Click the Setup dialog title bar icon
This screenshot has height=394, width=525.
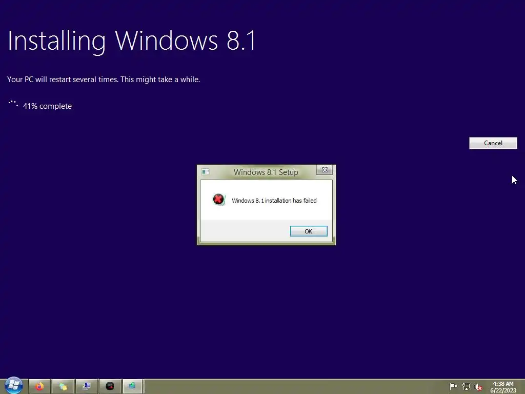tap(205, 172)
